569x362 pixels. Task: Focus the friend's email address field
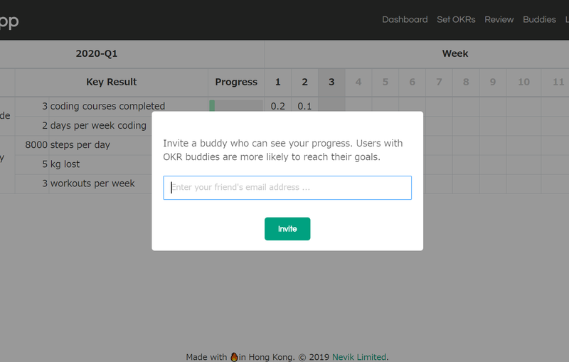287,188
